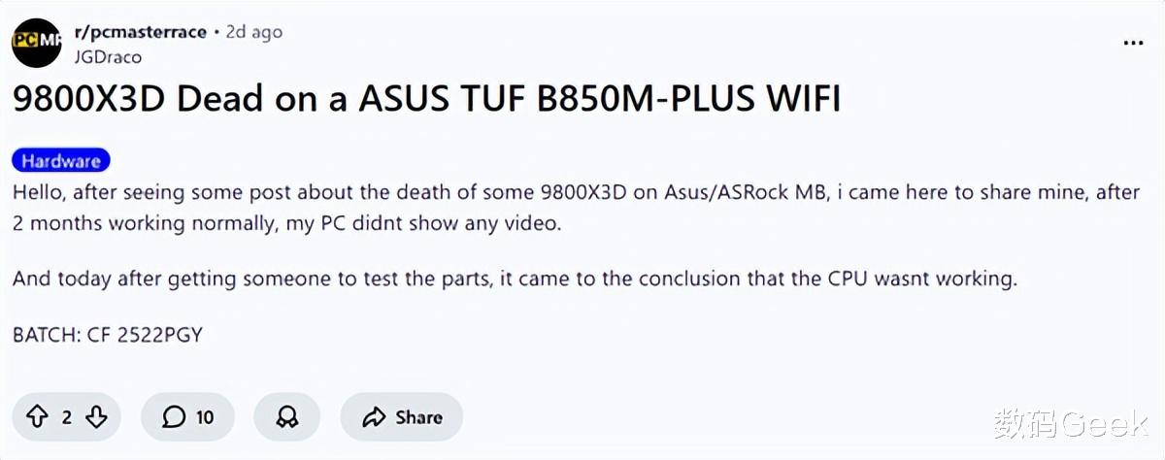Open the r/pcmasterrace subreddit link
Image resolution: width=1165 pixels, height=460 pixels.
coord(140,32)
